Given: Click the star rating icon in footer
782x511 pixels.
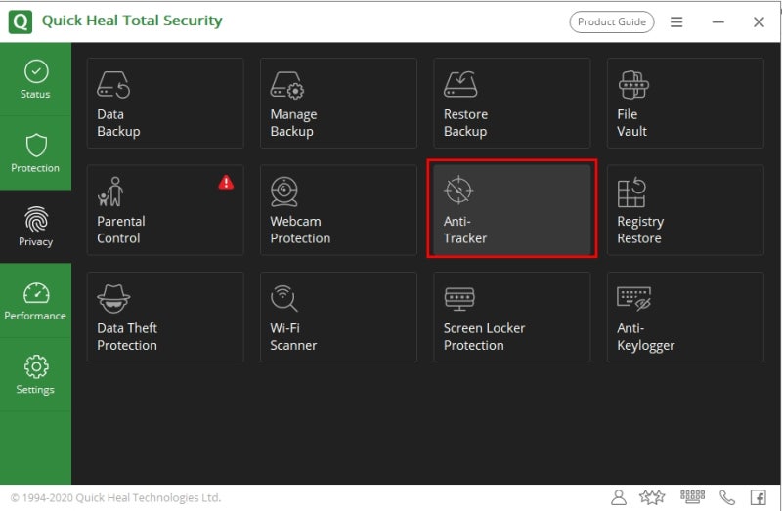Looking at the screenshot, I should click(x=652, y=497).
